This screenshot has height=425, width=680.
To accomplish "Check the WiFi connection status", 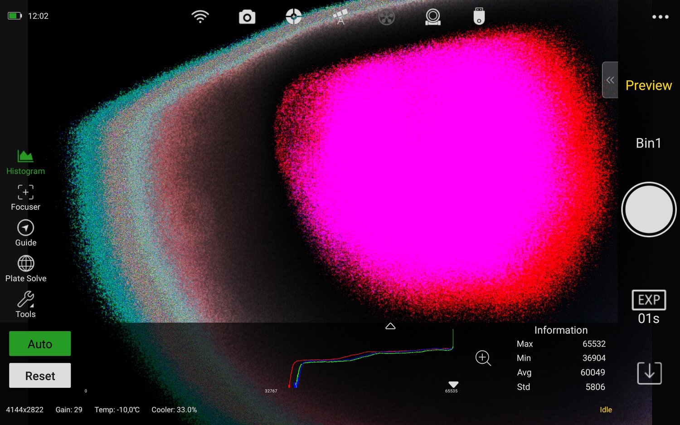I will point(200,16).
